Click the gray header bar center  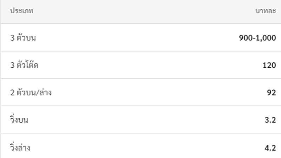(141, 12)
